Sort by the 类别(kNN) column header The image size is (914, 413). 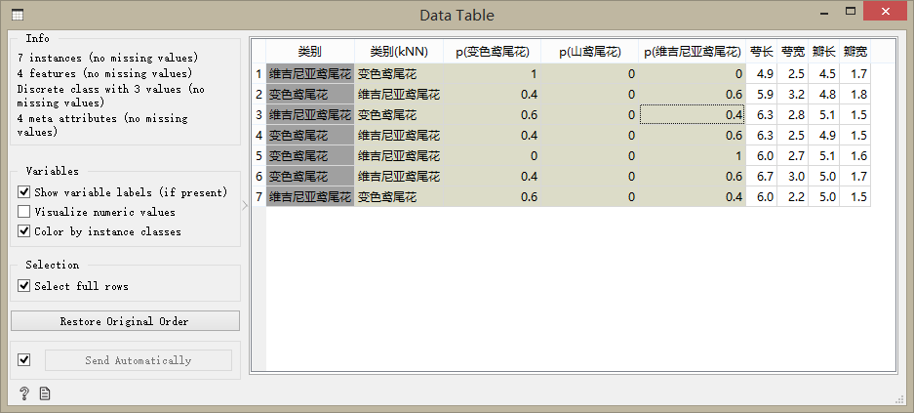(x=399, y=52)
